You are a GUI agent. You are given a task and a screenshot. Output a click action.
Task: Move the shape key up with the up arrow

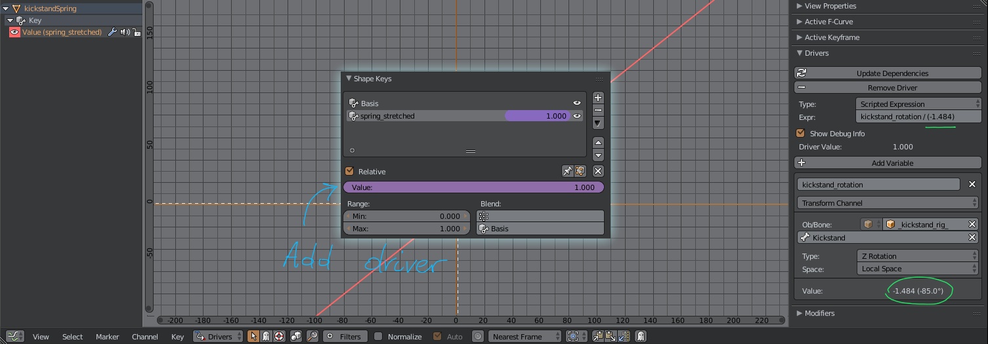[598, 142]
